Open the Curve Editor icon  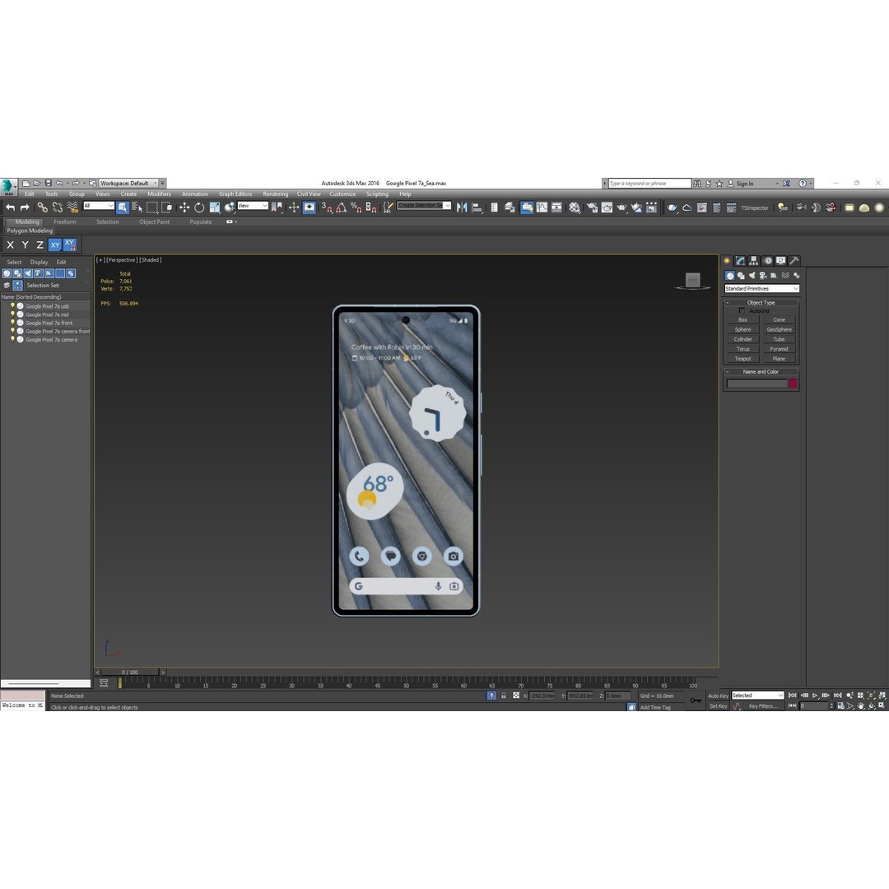click(542, 207)
